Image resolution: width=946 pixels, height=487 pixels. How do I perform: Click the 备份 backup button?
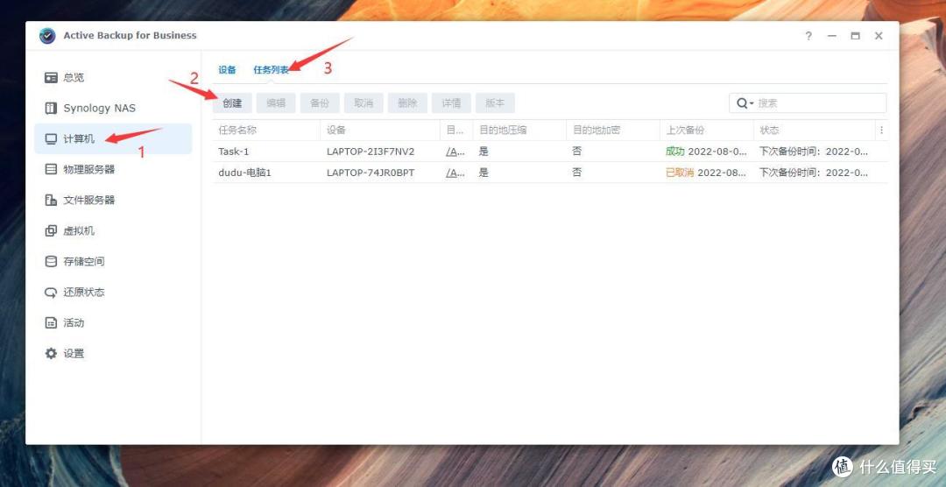[x=320, y=103]
